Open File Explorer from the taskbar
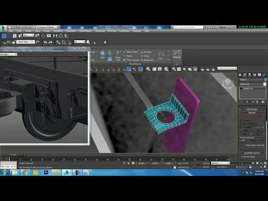The width and height of the screenshot is (268, 201). pyautogui.click(x=15, y=173)
